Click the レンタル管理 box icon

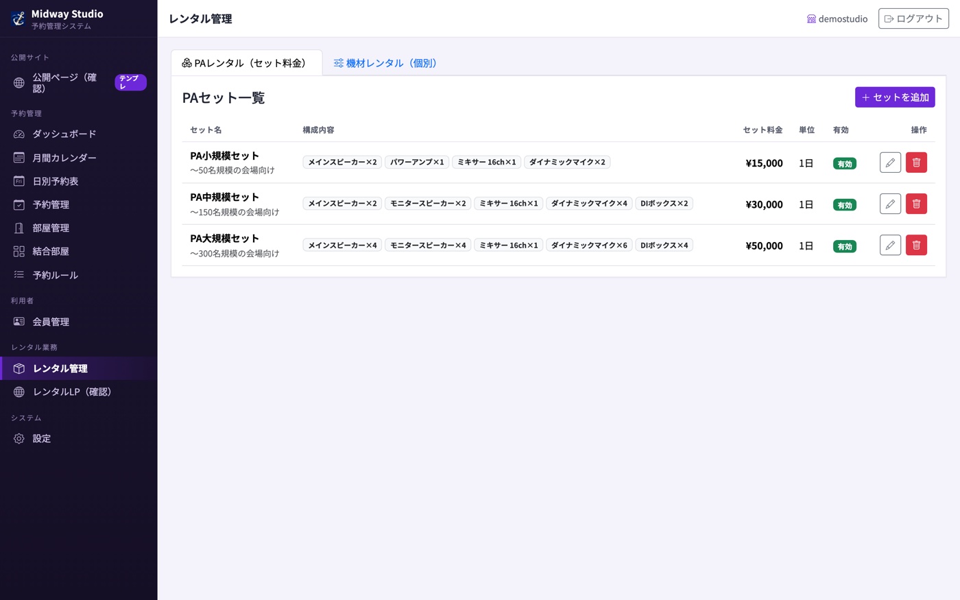[19, 369]
